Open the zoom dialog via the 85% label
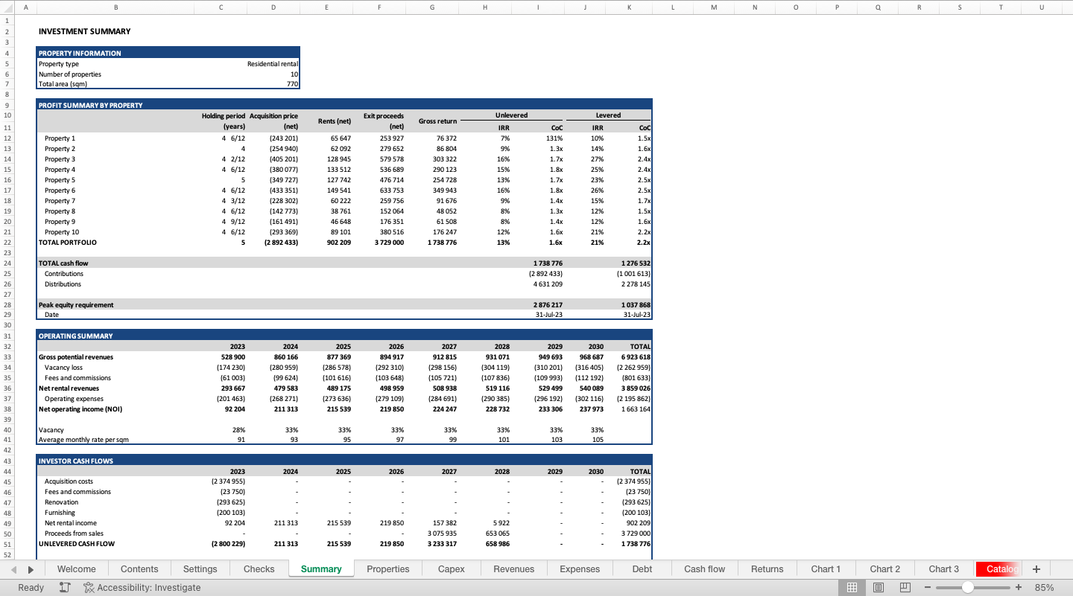This screenshot has height=596, width=1073. tap(1044, 587)
